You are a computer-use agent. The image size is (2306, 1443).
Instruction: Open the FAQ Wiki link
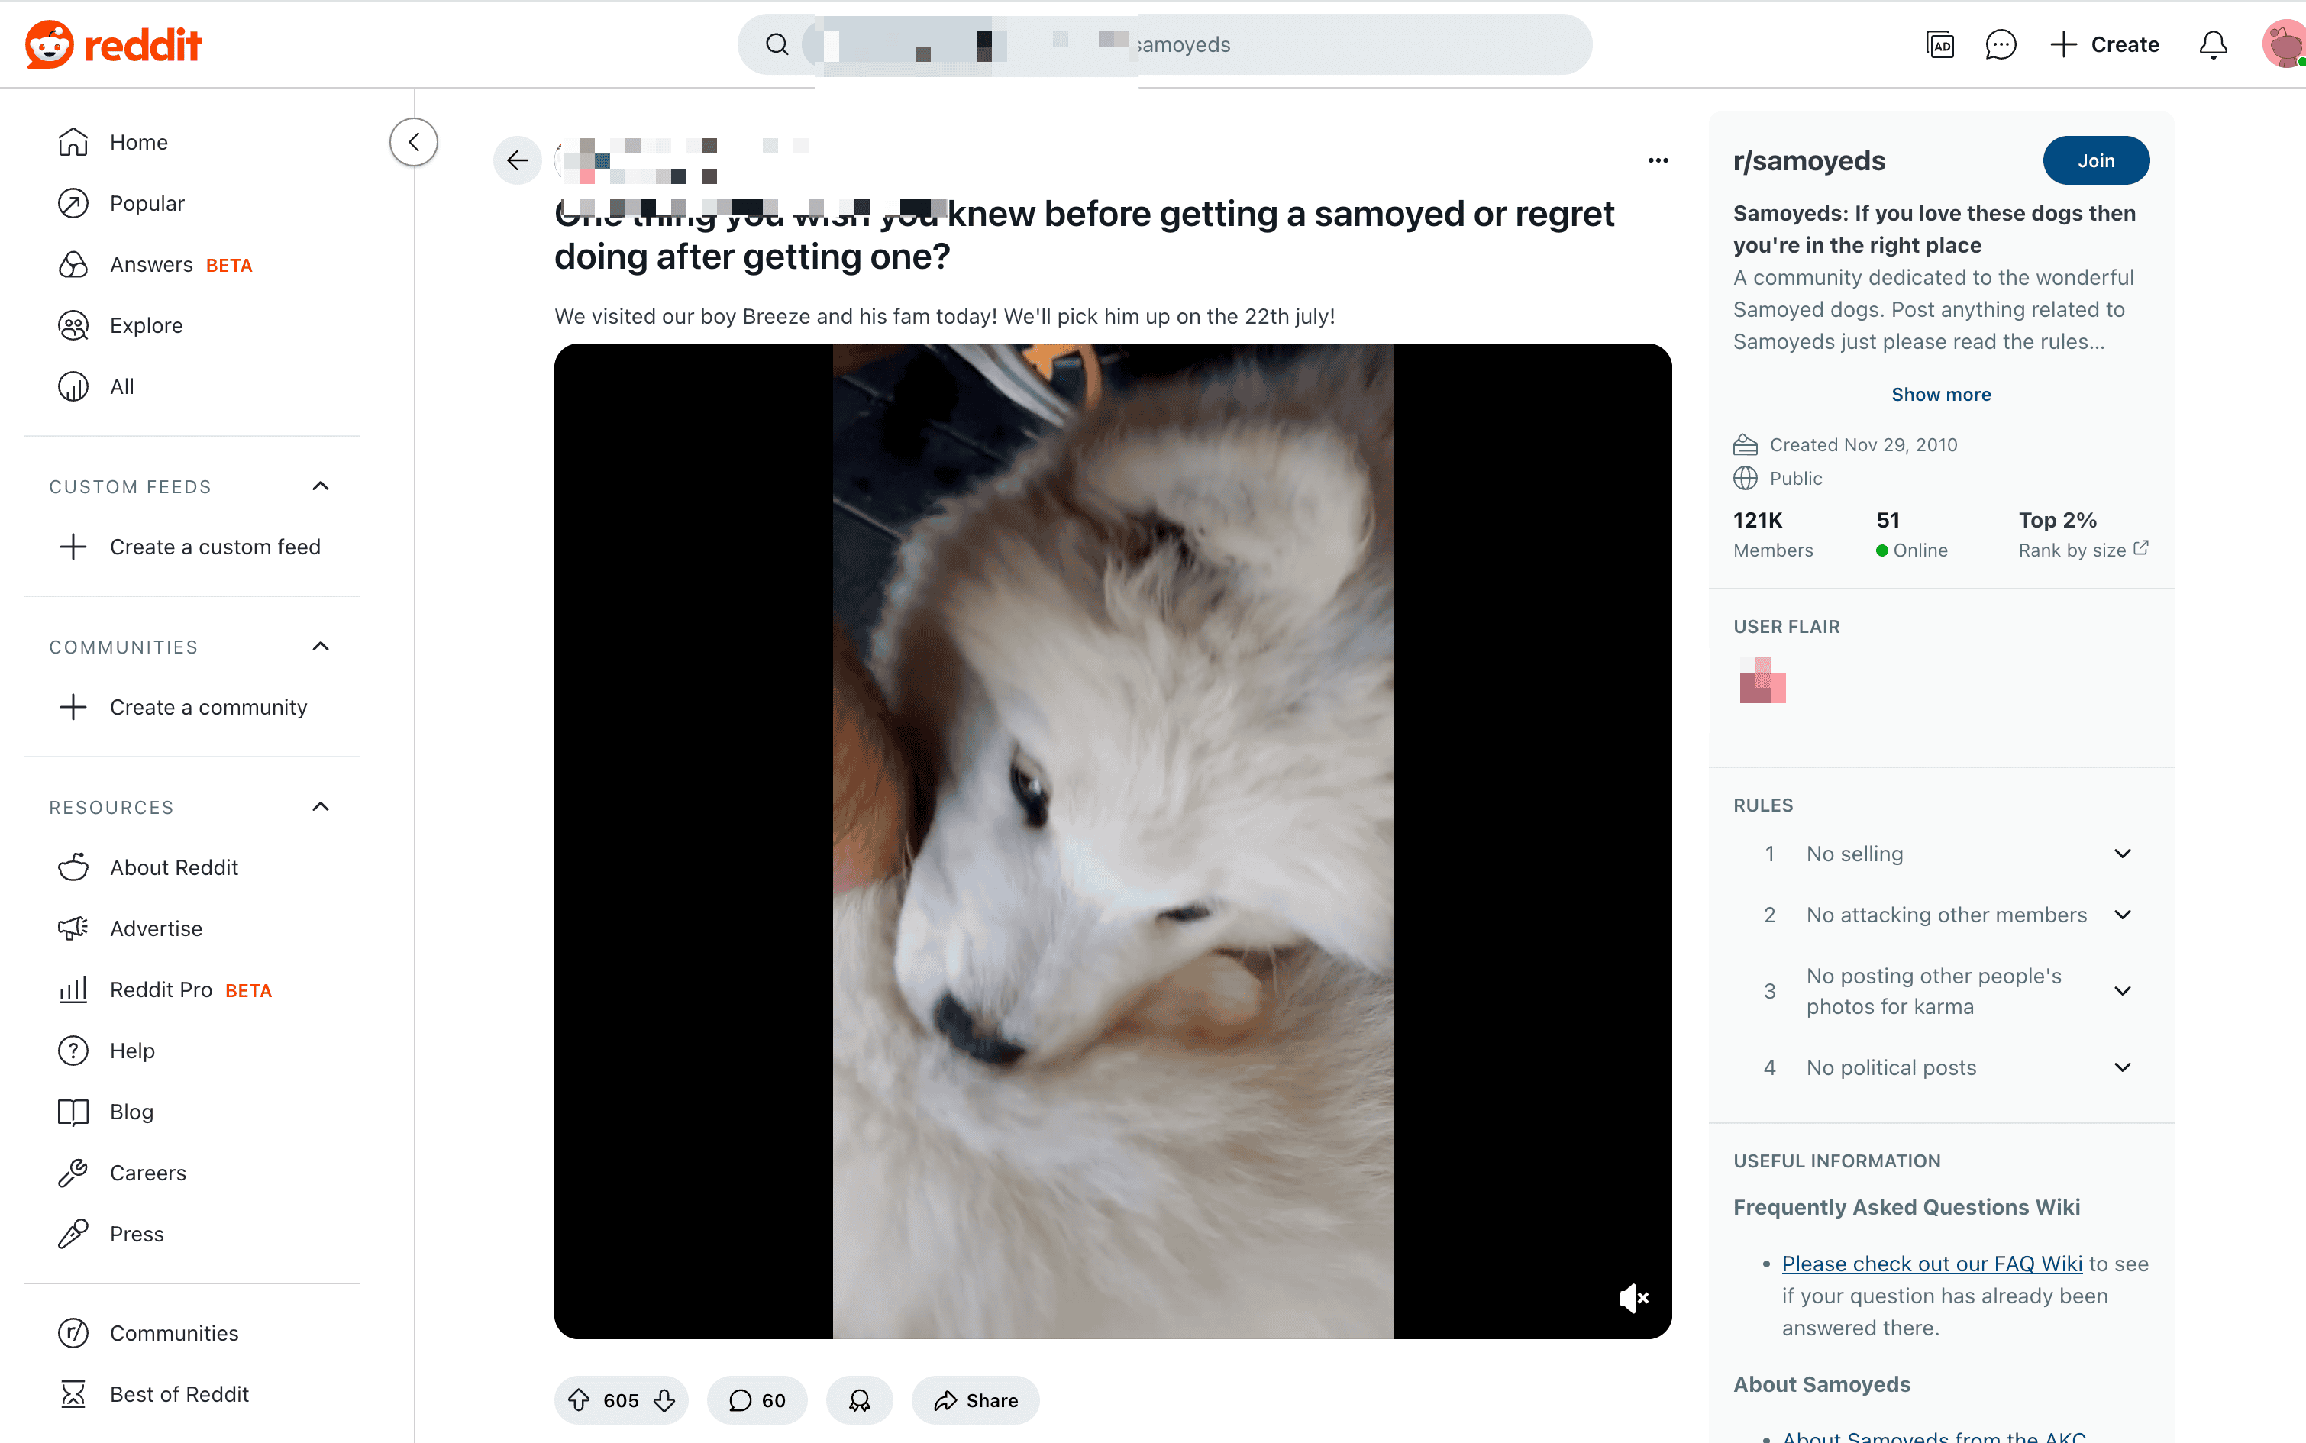[1931, 1264]
